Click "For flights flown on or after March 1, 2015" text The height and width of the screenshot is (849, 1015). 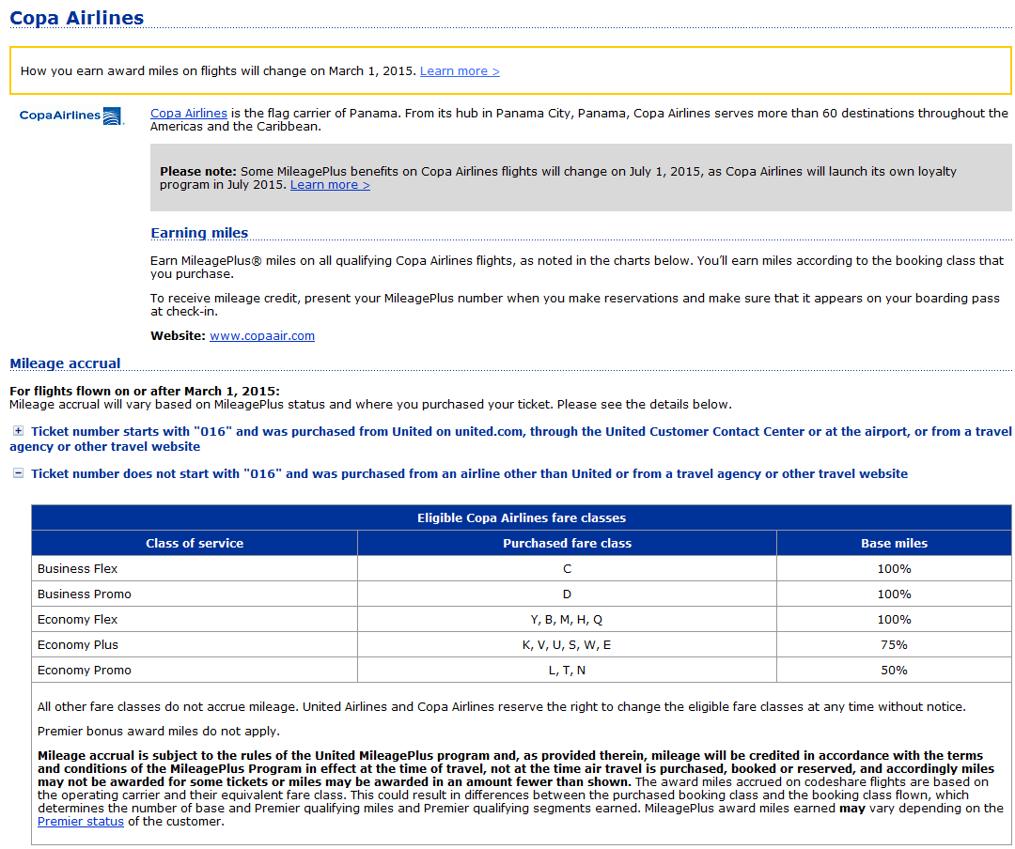(x=145, y=391)
